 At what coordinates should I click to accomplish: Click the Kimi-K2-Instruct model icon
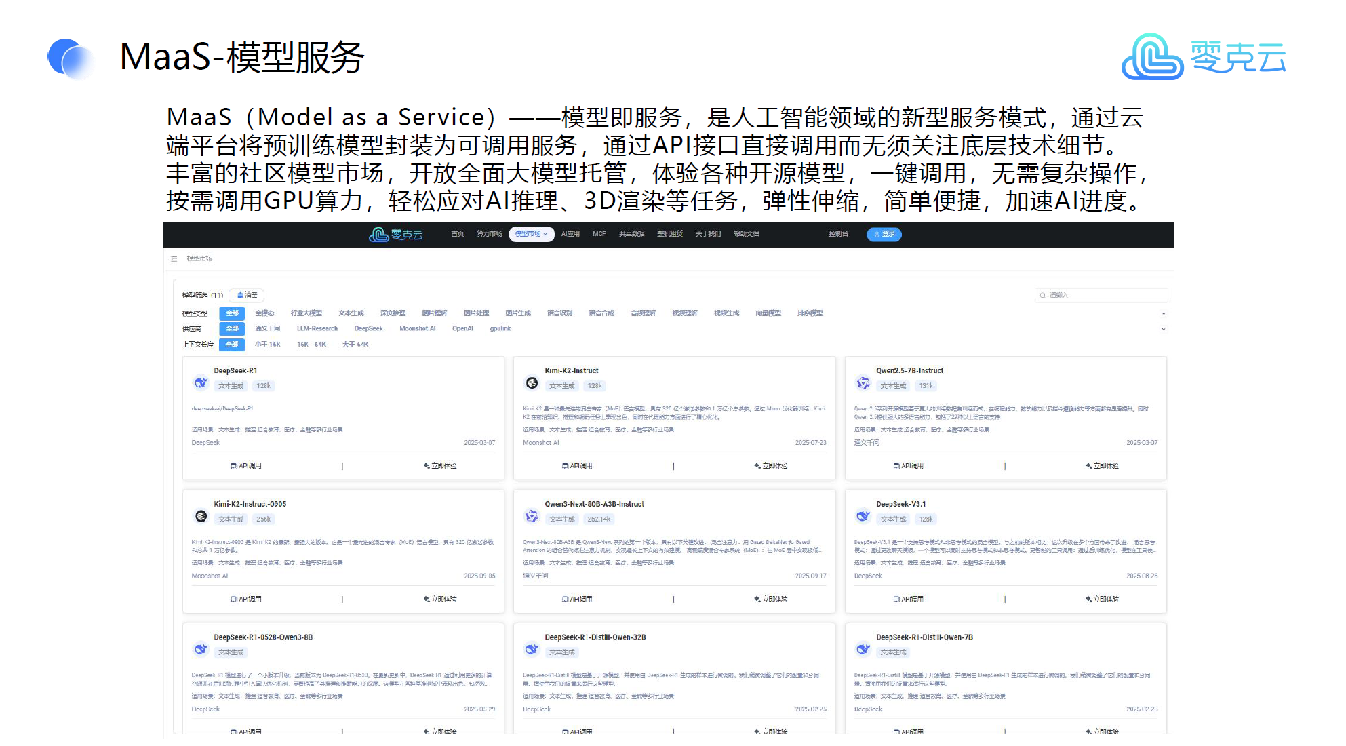[532, 382]
